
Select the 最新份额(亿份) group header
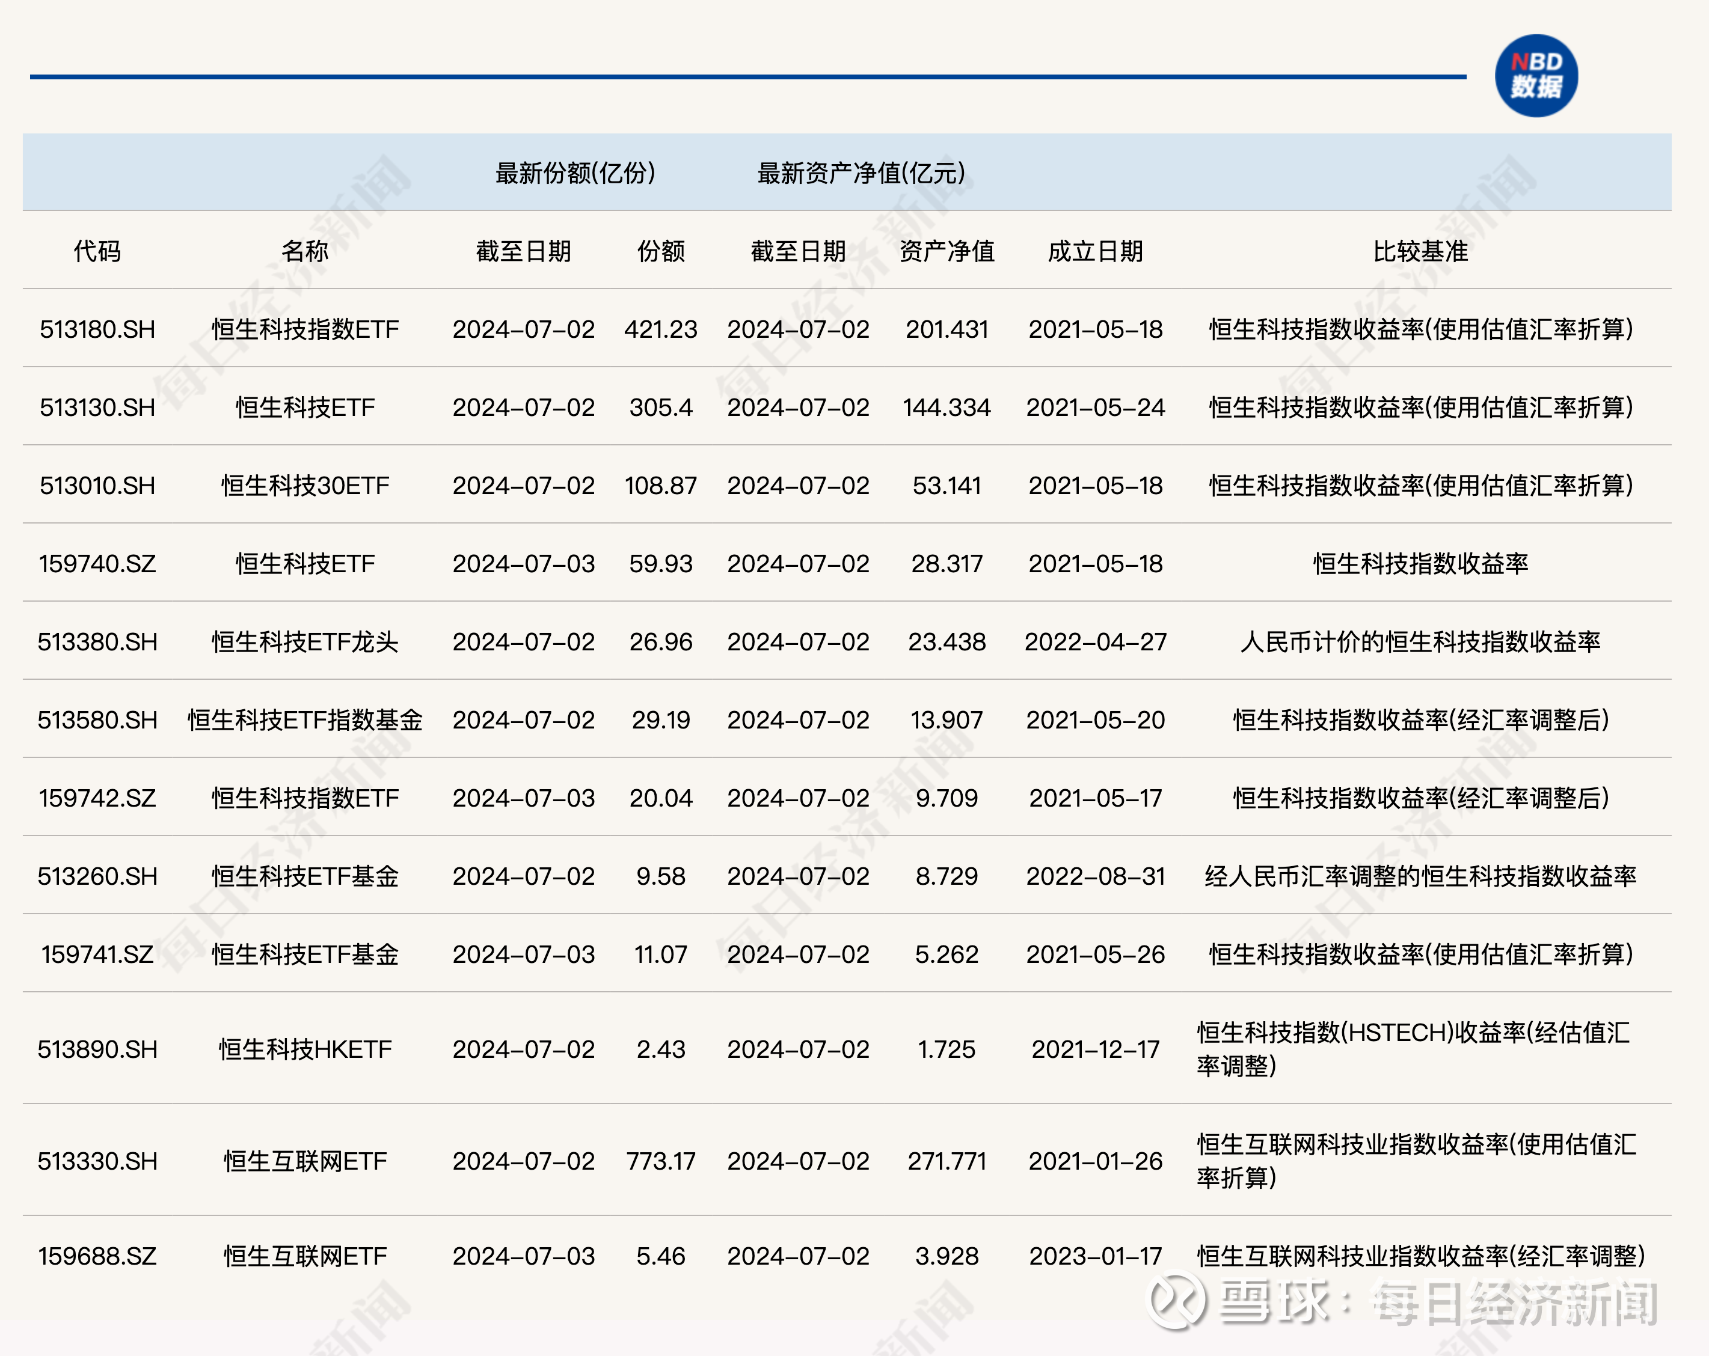[x=575, y=173]
